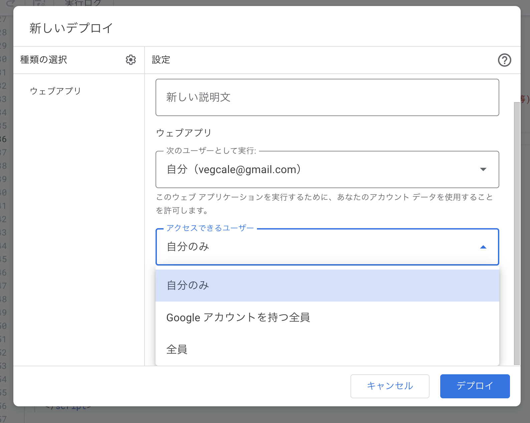
Task: Click the 種類の選択 header text
Action: tap(44, 60)
